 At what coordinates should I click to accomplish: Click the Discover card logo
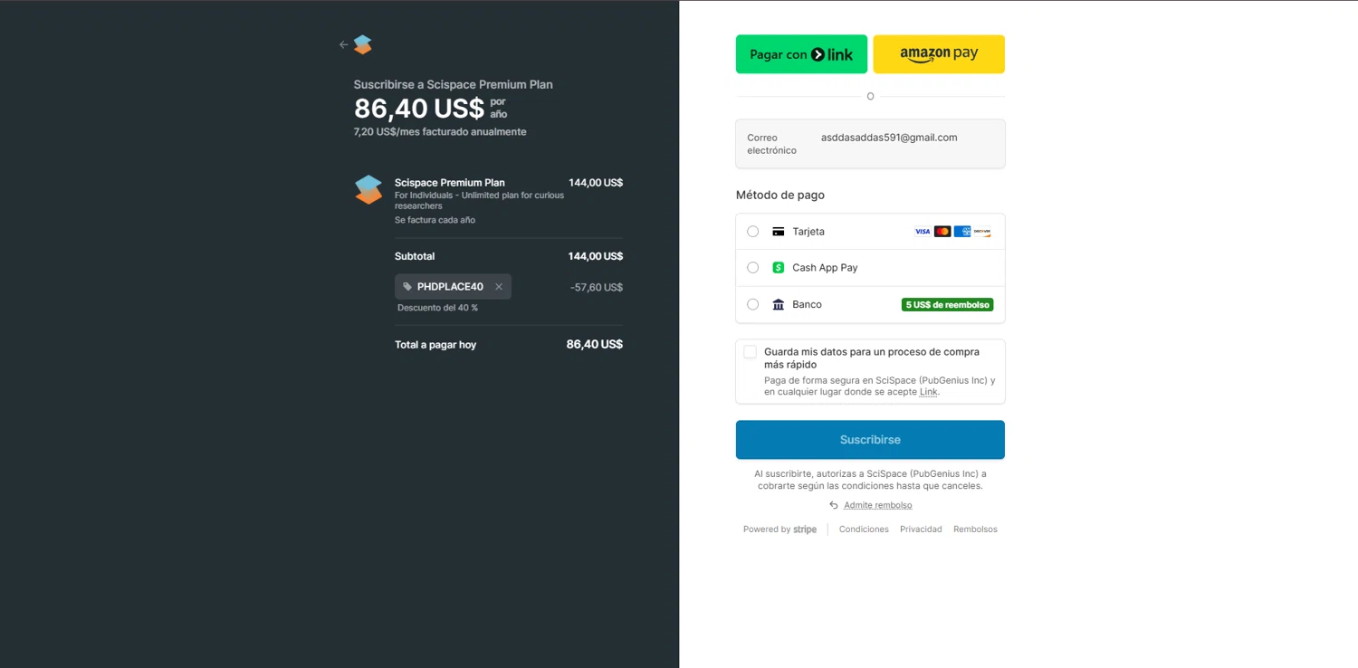[982, 232]
